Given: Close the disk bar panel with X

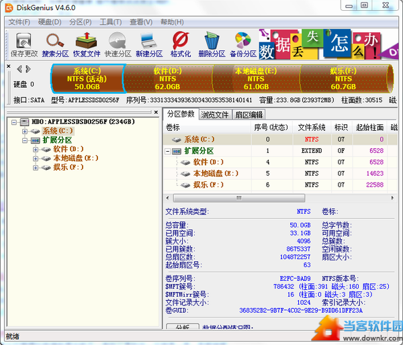Looking at the screenshot, I should click(9, 66).
